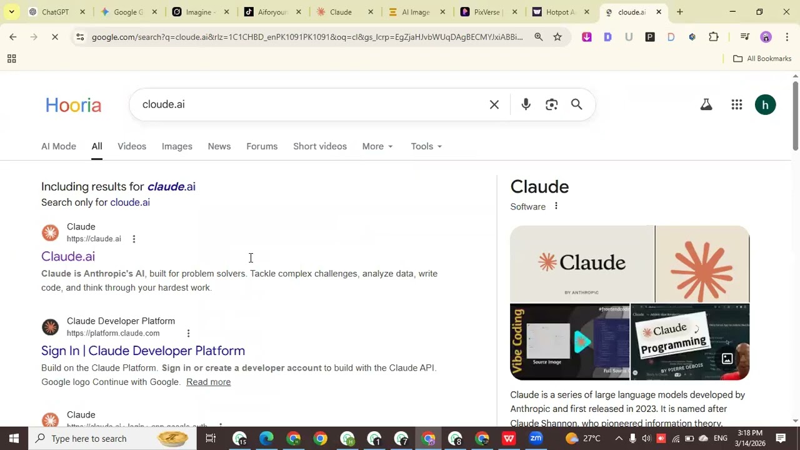Switch to the ChatGPT browser tab
Image resolution: width=800 pixels, height=450 pixels.
click(x=57, y=12)
